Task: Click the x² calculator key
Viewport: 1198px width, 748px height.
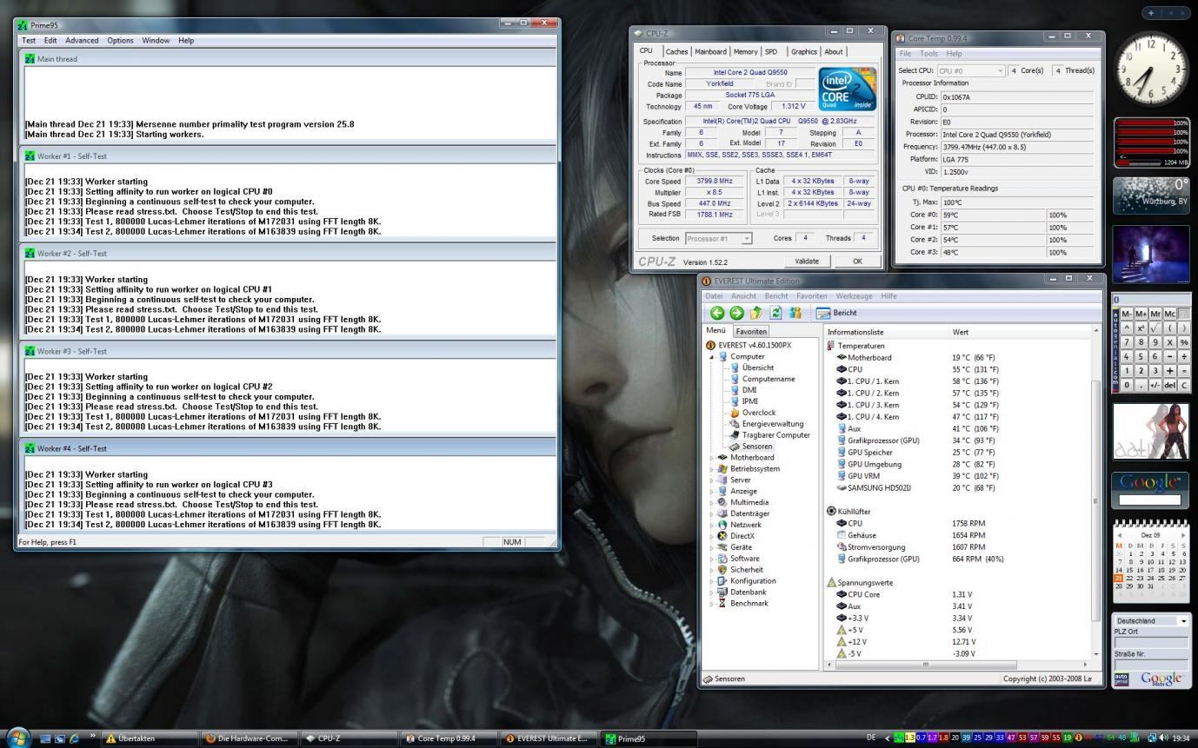Action: [x=1141, y=328]
